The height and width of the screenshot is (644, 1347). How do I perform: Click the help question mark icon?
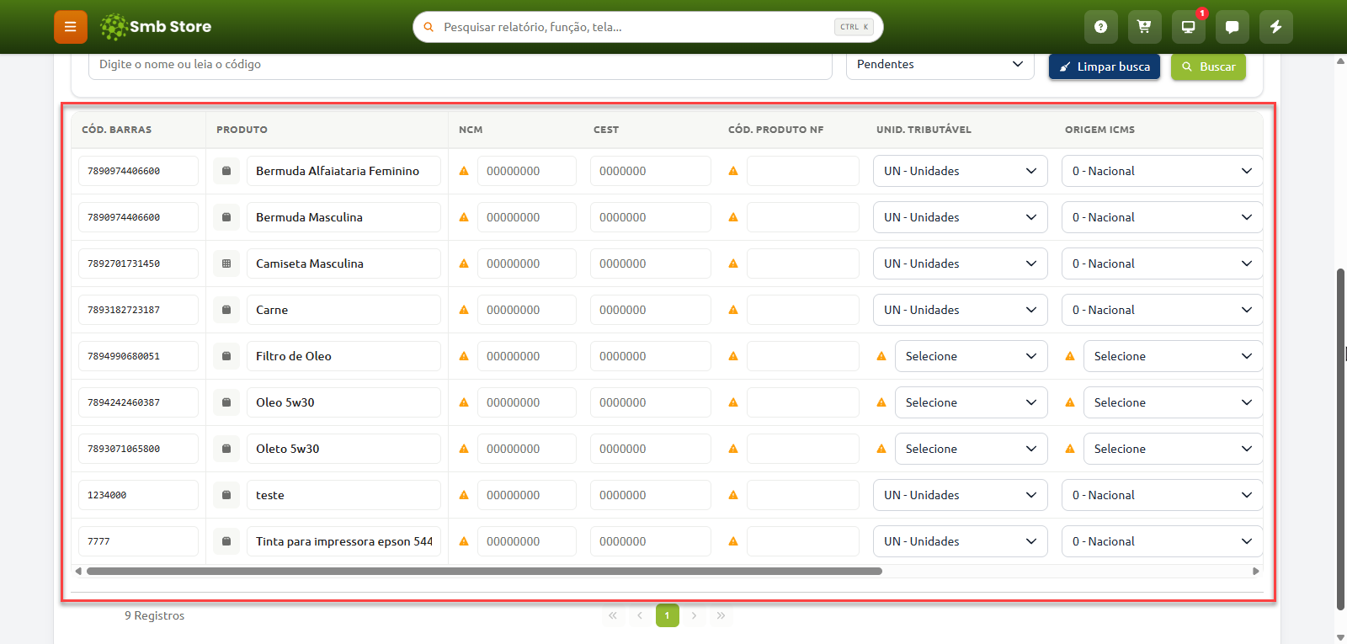[1100, 27]
